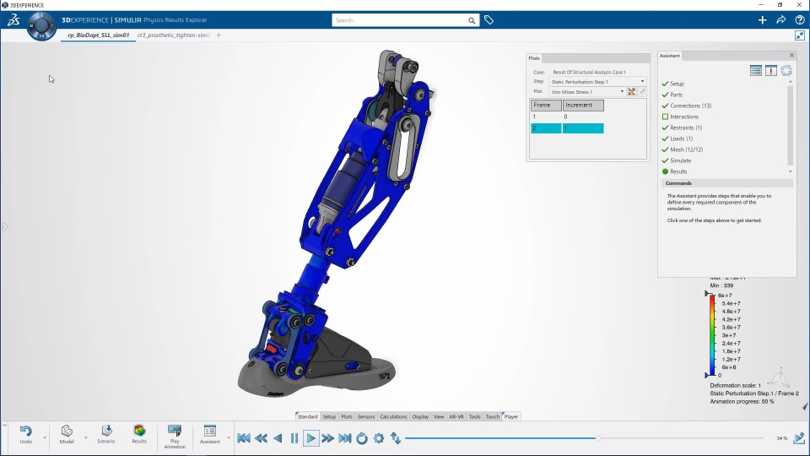
Task: Expand the Von Mises Stress plot dropdown
Action: click(623, 91)
